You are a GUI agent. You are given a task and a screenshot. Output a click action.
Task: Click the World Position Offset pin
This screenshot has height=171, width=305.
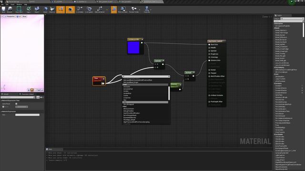209,76
